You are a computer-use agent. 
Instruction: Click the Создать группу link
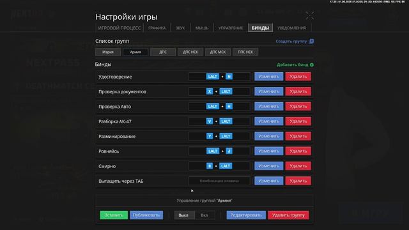(x=291, y=41)
